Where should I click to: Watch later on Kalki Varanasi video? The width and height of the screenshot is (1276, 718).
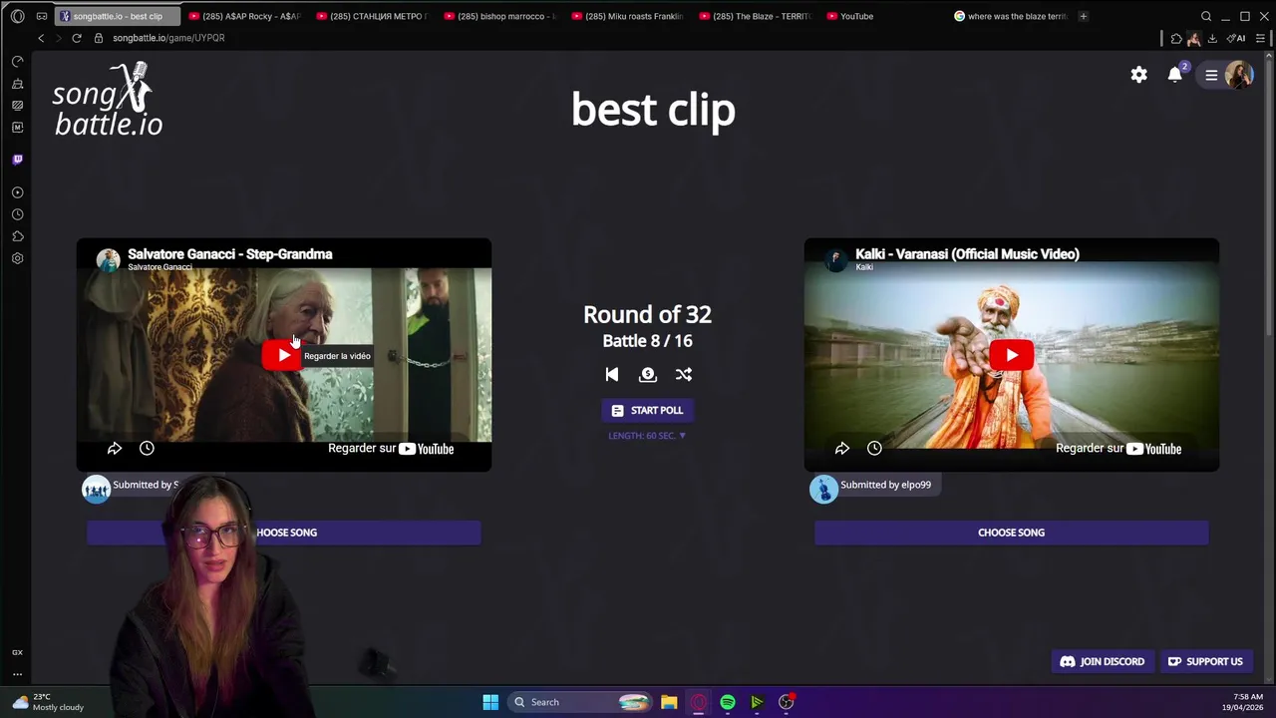pos(874,449)
